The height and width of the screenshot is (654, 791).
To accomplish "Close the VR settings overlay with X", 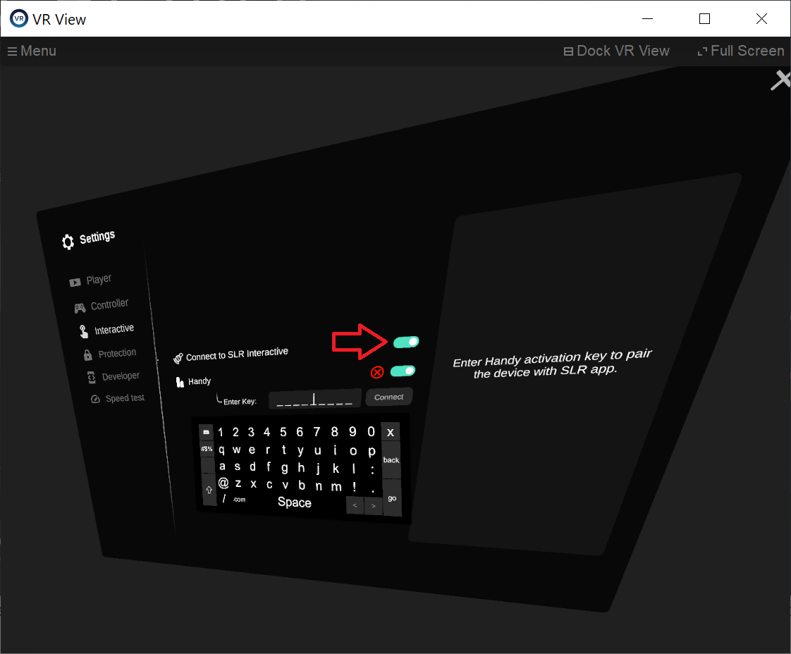I will pos(780,80).
